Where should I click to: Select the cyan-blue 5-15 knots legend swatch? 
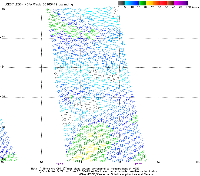132,3
